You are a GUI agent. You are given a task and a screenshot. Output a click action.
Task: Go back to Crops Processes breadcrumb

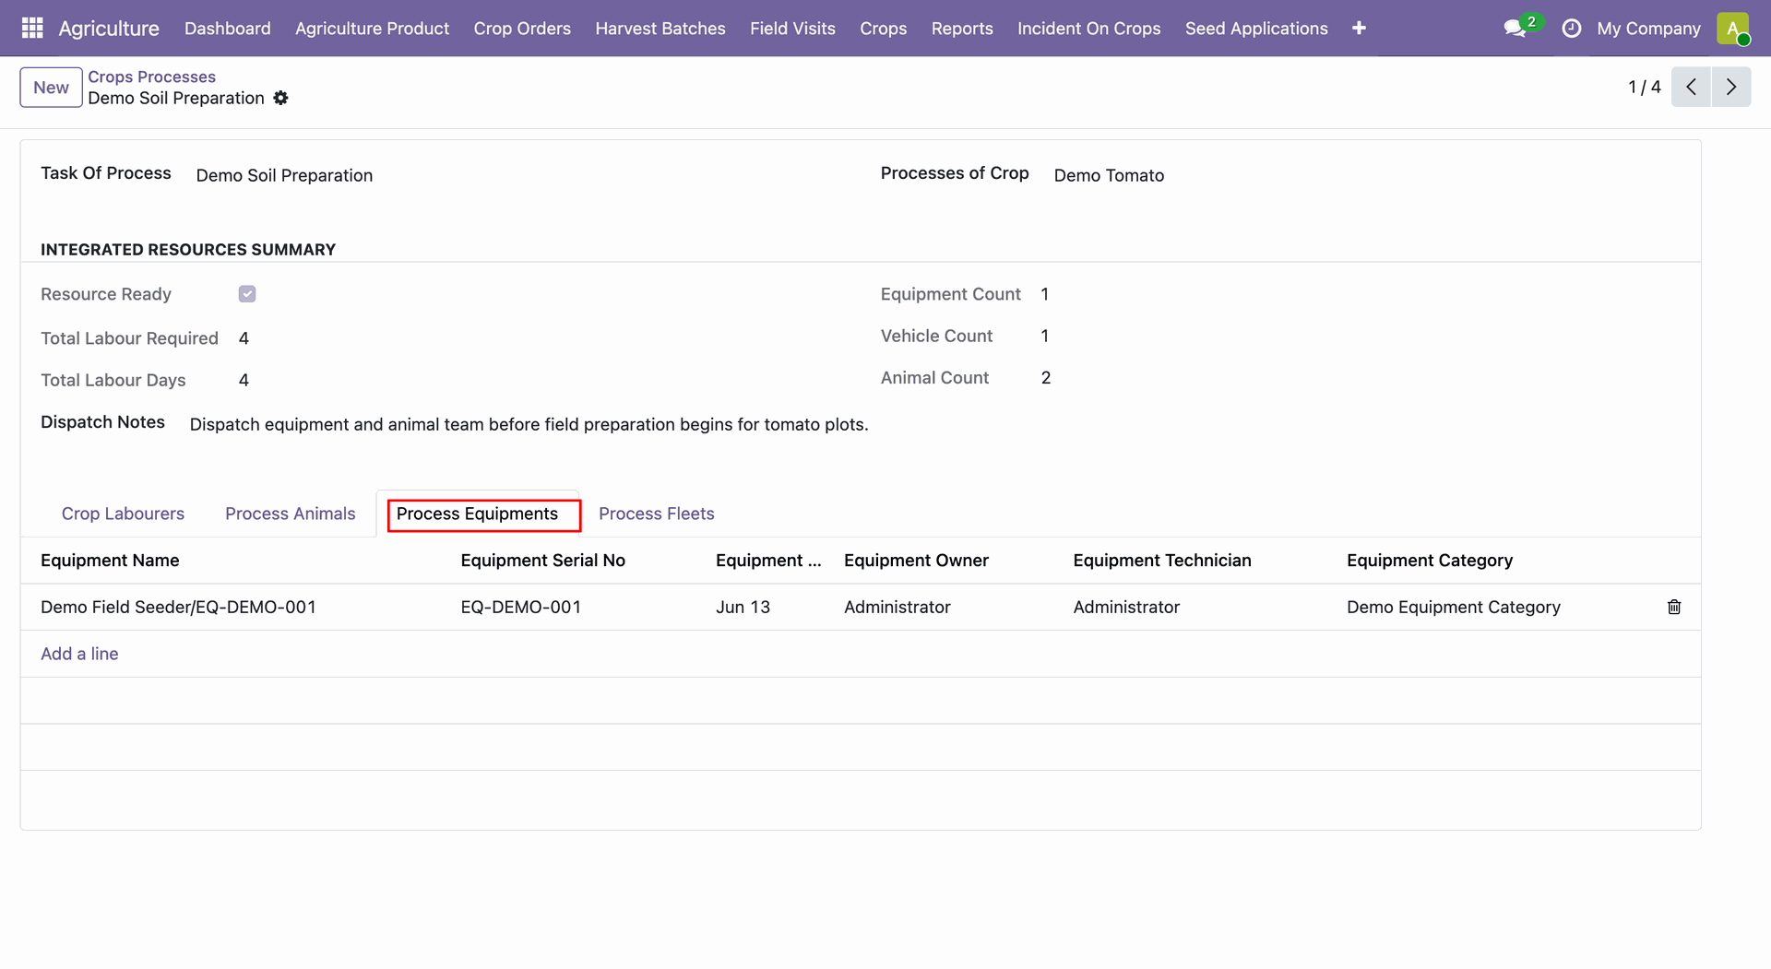point(151,77)
